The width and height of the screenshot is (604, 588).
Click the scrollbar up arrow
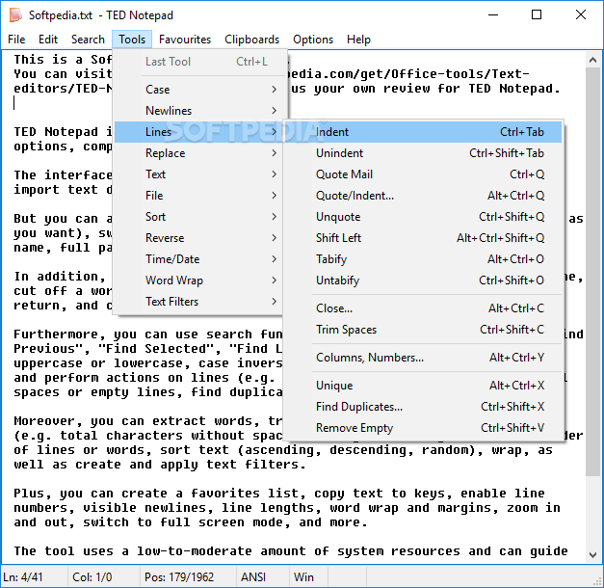[x=592, y=60]
